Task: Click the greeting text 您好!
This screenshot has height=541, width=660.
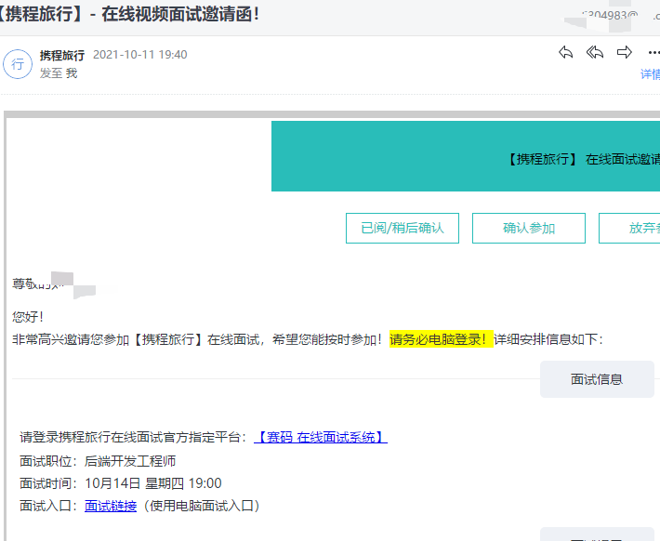Action: pyautogui.click(x=28, y=317)
